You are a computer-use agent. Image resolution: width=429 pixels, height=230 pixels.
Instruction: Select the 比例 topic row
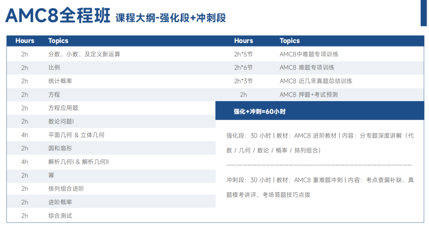[111, 67]
